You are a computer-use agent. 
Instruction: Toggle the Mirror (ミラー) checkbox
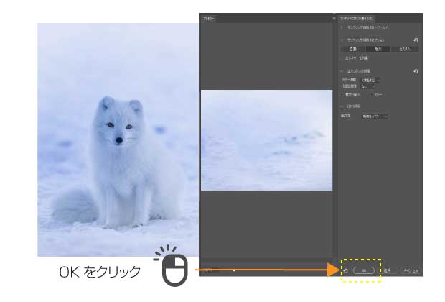pyautogui.click(x=373, y=93)
